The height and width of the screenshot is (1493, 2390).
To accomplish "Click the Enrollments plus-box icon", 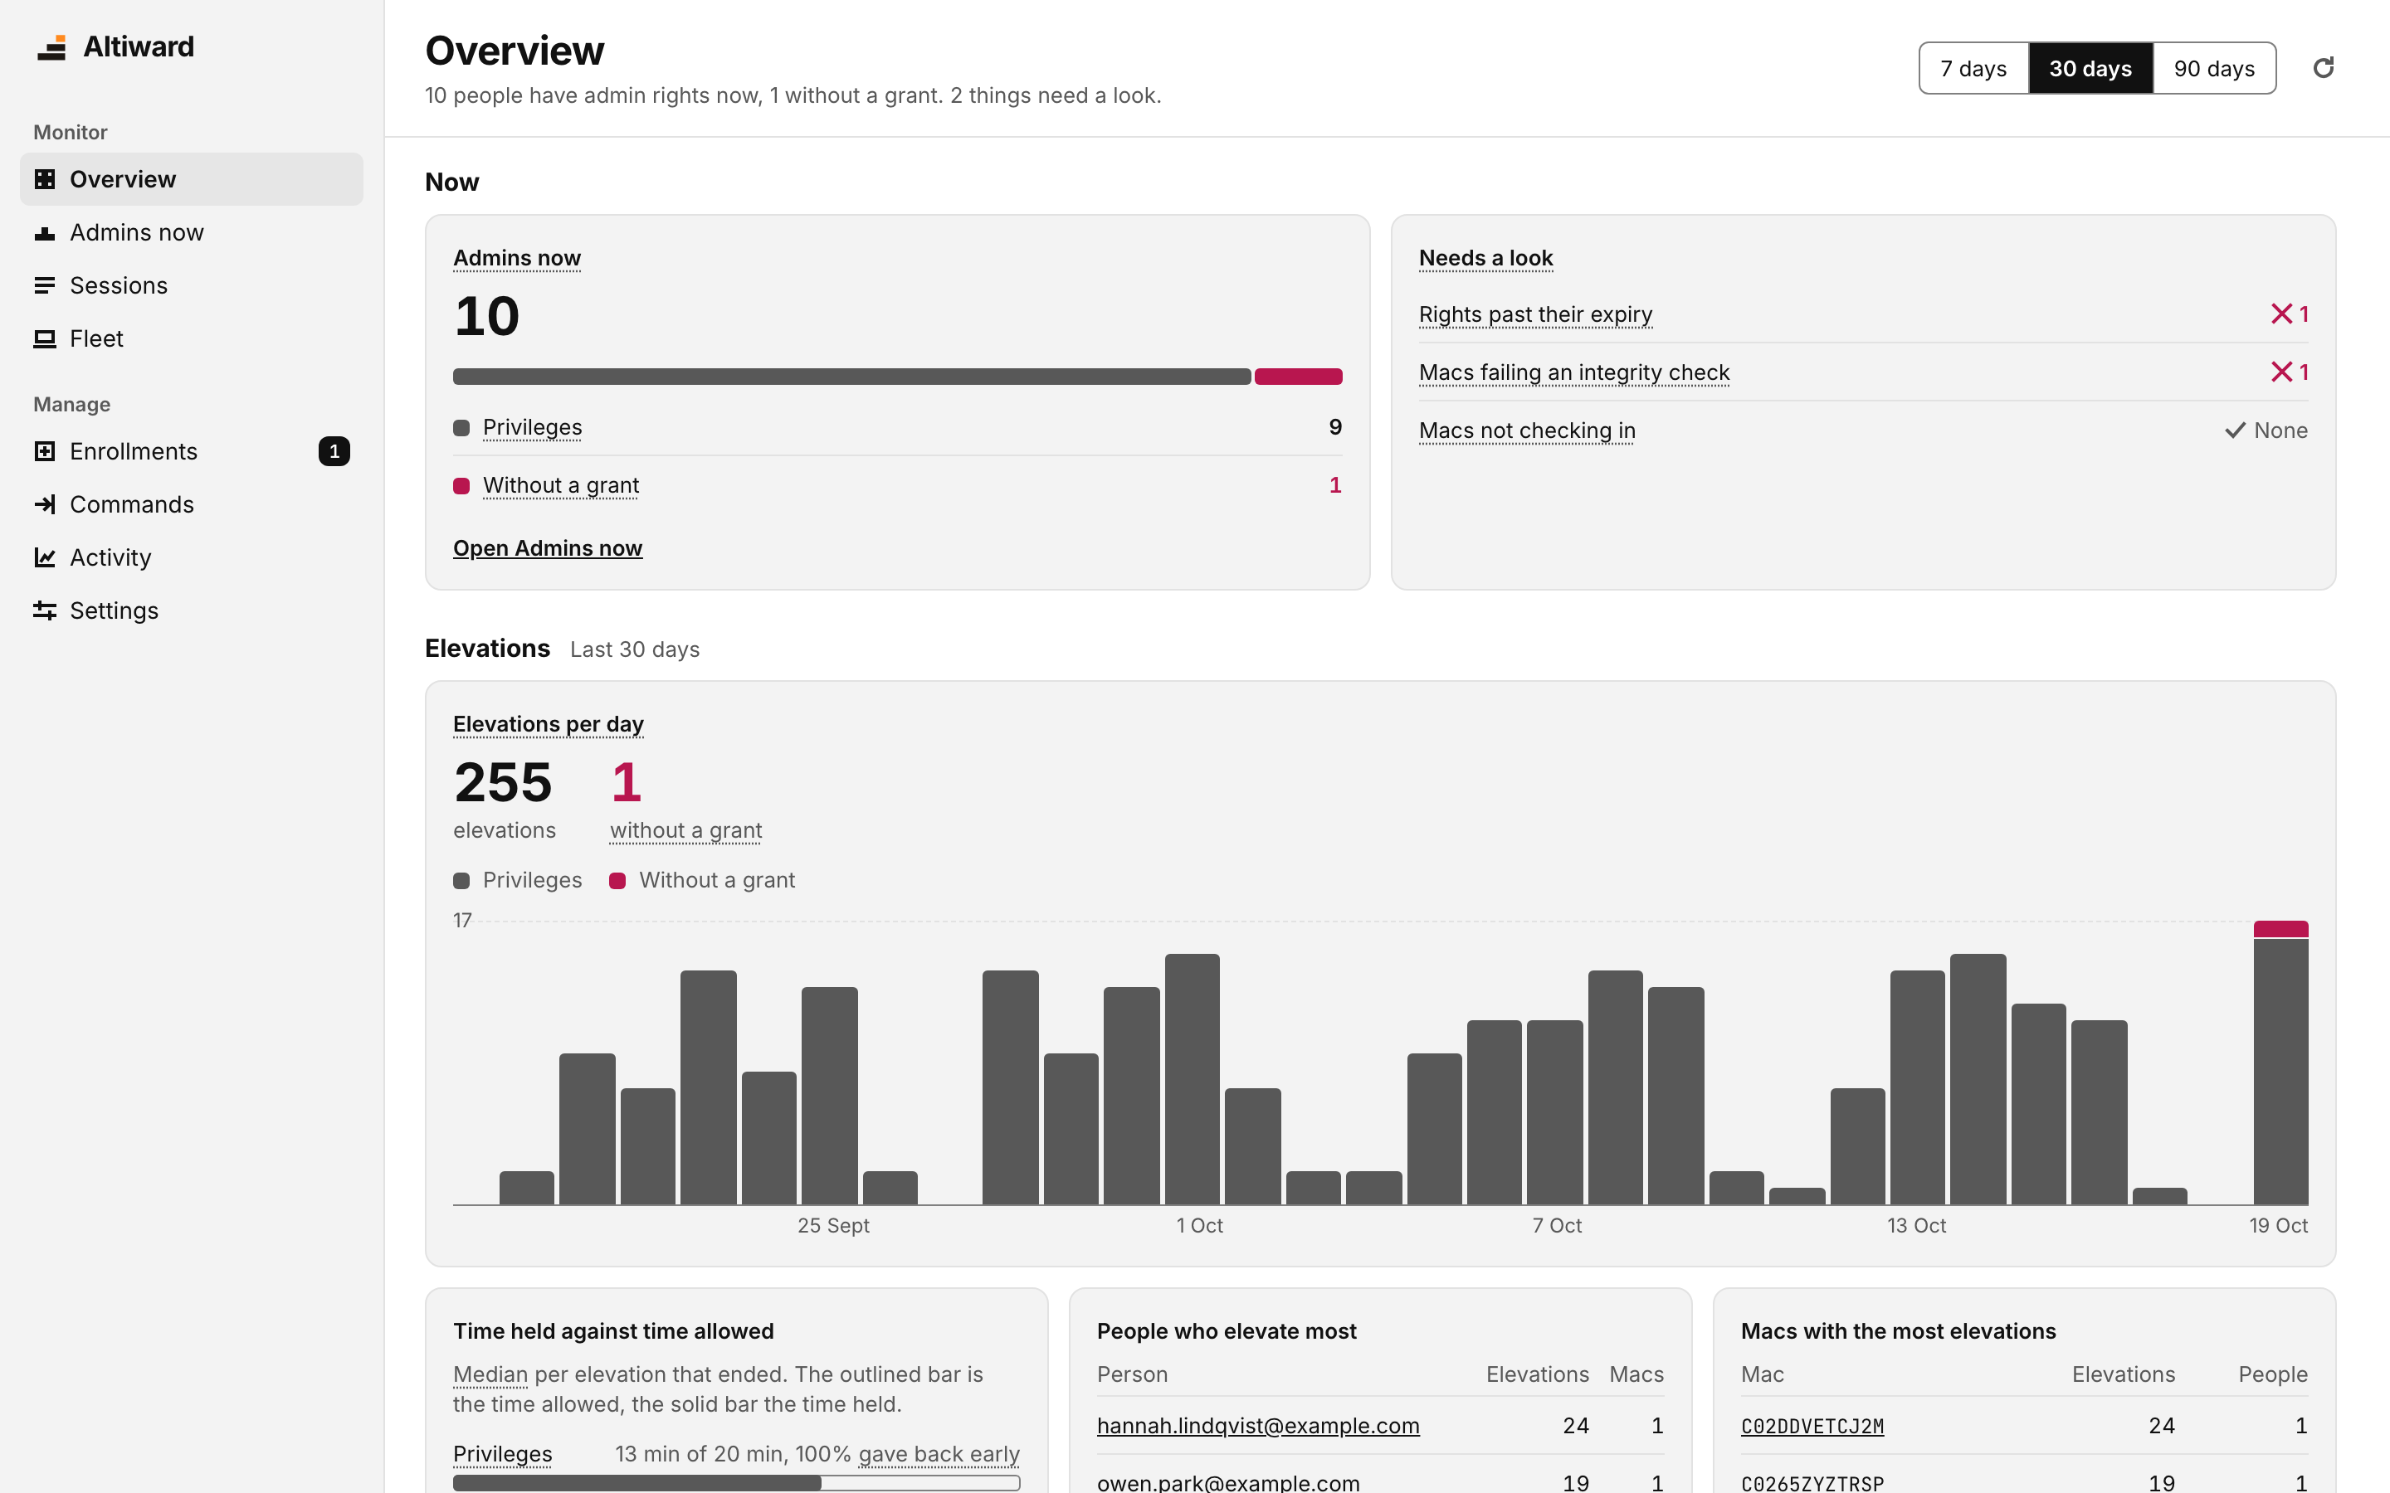I will tap(45, 451).
